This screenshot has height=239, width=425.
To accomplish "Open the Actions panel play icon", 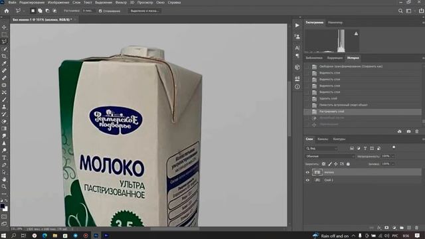I will [297, 25].
